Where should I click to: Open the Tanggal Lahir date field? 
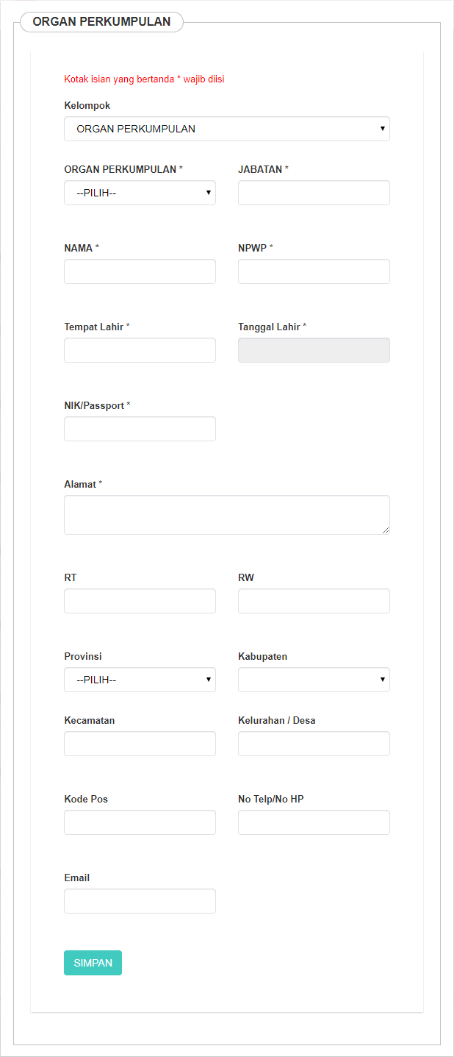(x=314, y=350)
